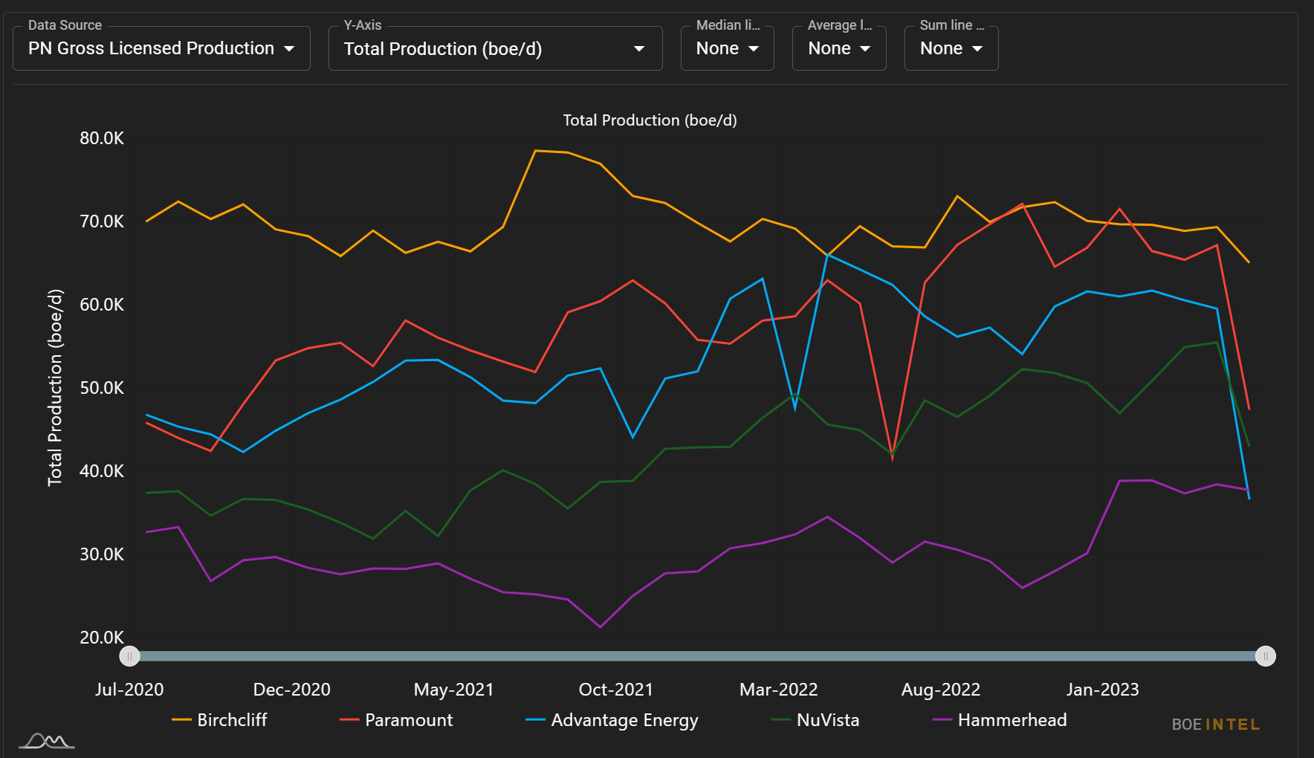
Task: Click the 70.0K y-axis label
Action: (102, 221)
